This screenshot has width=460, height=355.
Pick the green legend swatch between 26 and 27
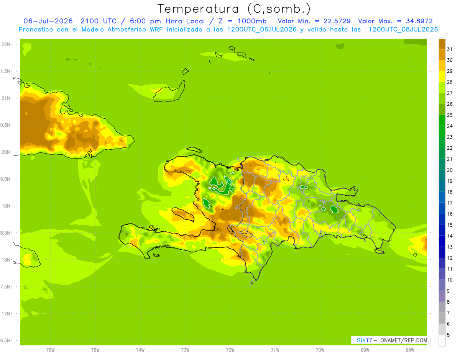pos(442,98)
